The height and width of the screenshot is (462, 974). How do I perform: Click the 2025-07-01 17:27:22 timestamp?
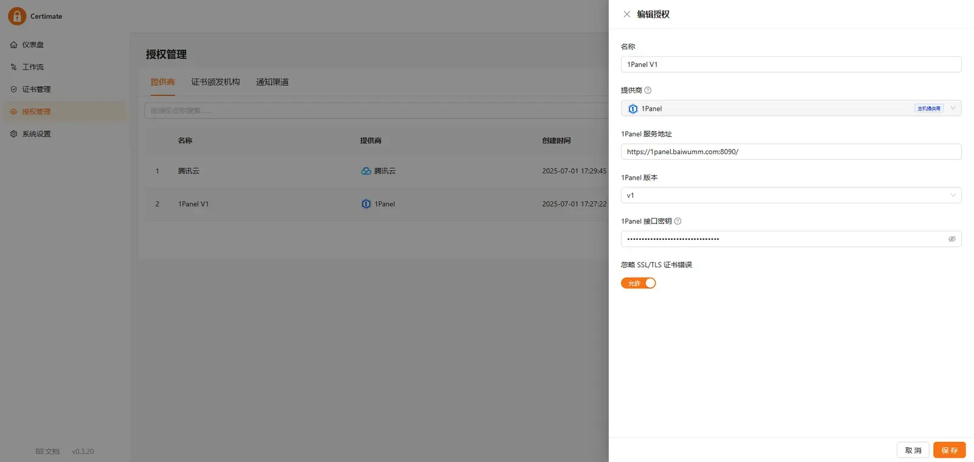click(x=574, y=204)
